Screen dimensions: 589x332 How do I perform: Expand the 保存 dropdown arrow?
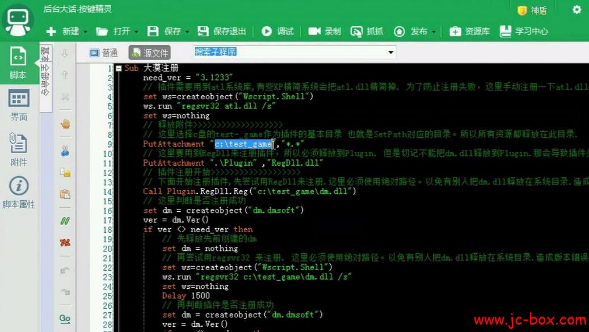point(187,32)
